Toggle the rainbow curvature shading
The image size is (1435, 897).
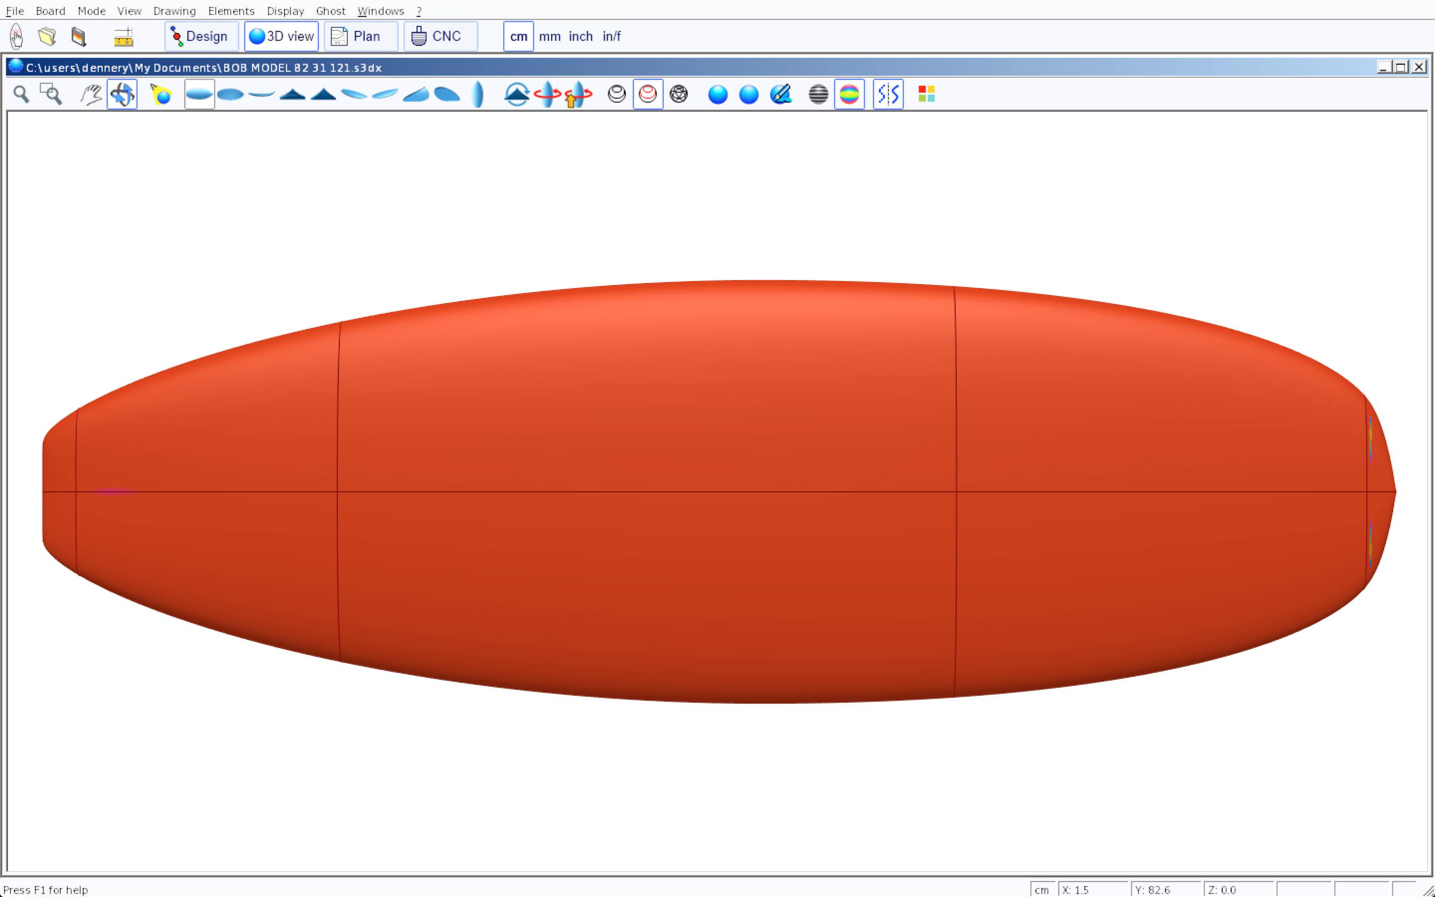pos(849,94)
